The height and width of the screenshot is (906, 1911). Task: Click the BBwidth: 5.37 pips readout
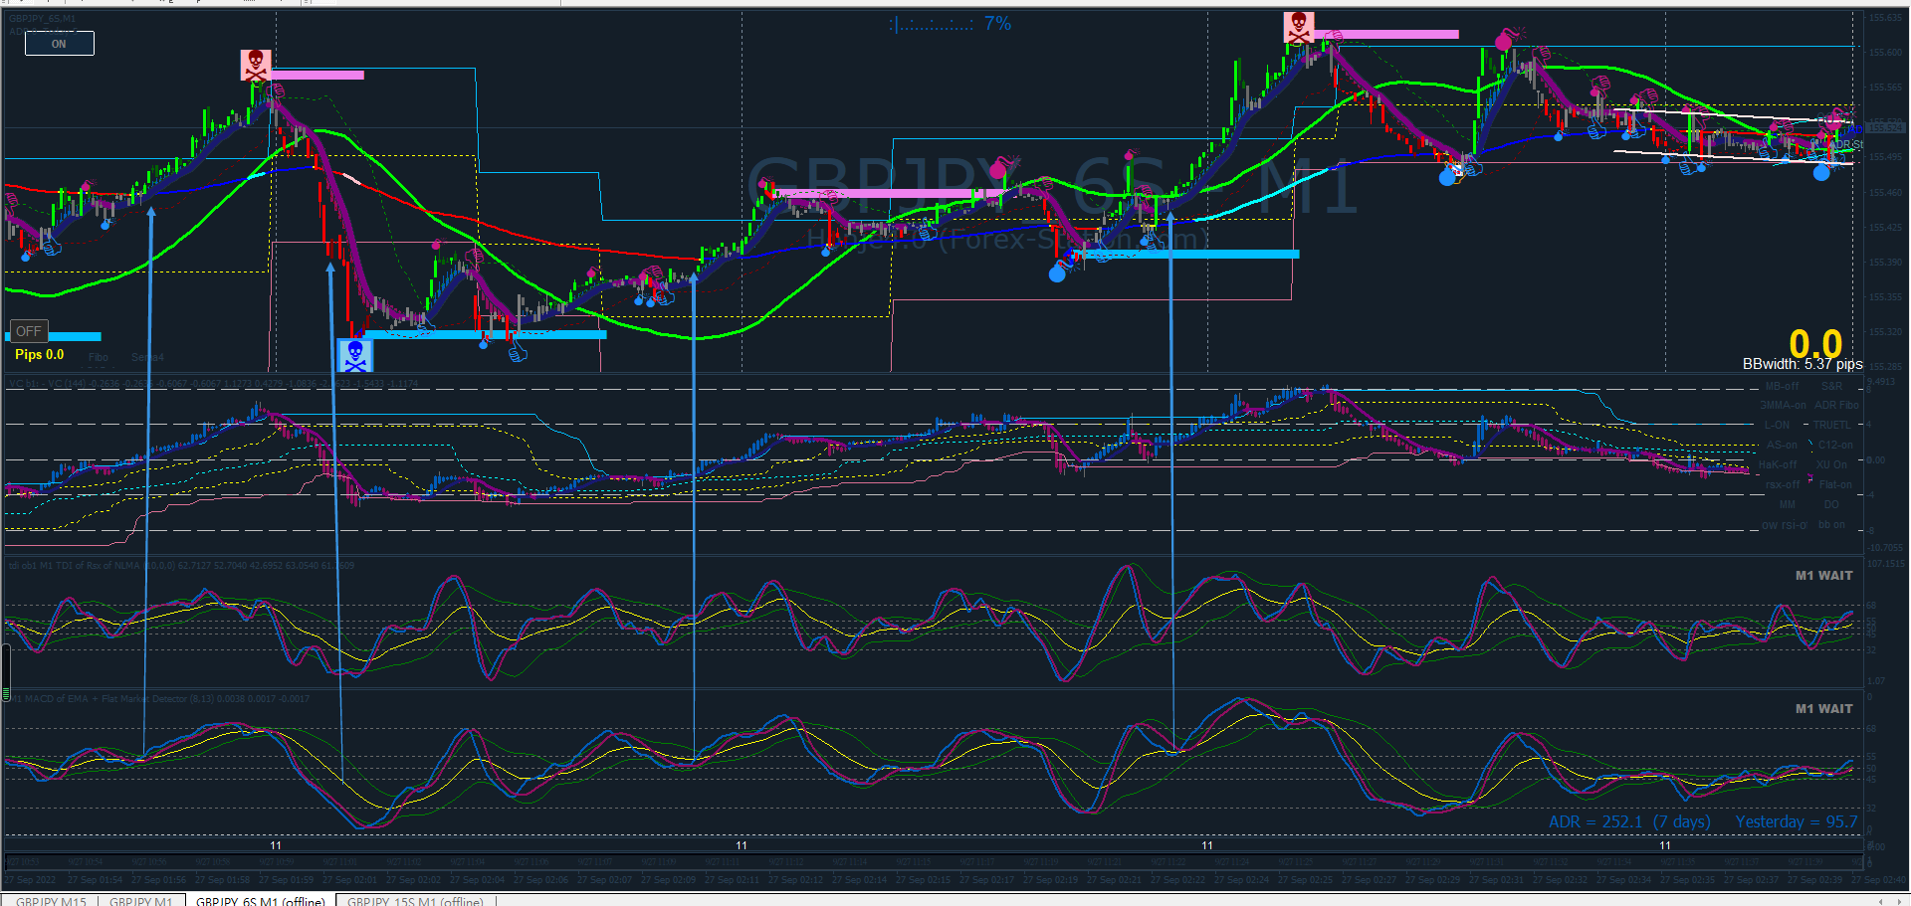(x=1803, y=364)
